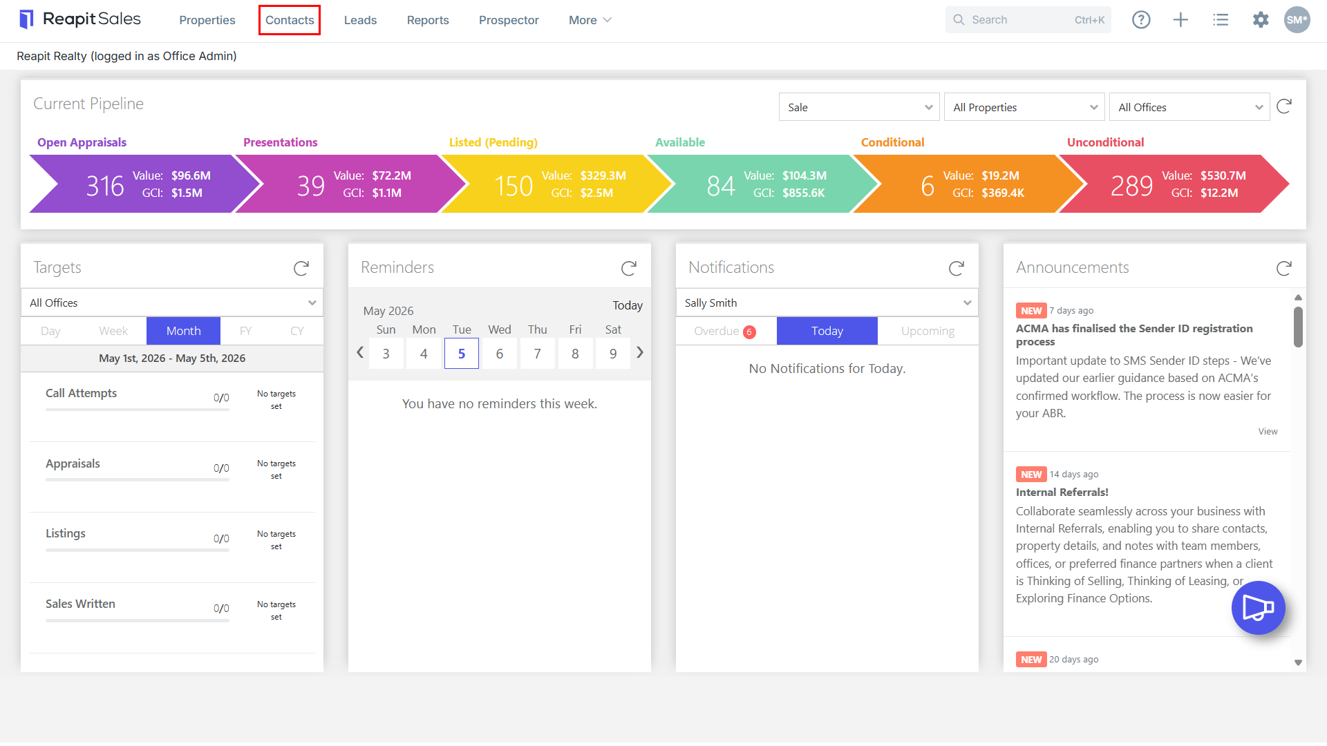The height and width of the screenshot is (746, 1327).
Task: Refresh the Notifications panel
Action: tap(957, 268)
